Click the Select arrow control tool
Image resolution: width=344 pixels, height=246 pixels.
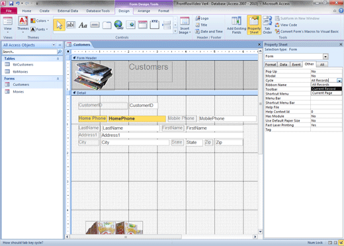click(59, 24)
